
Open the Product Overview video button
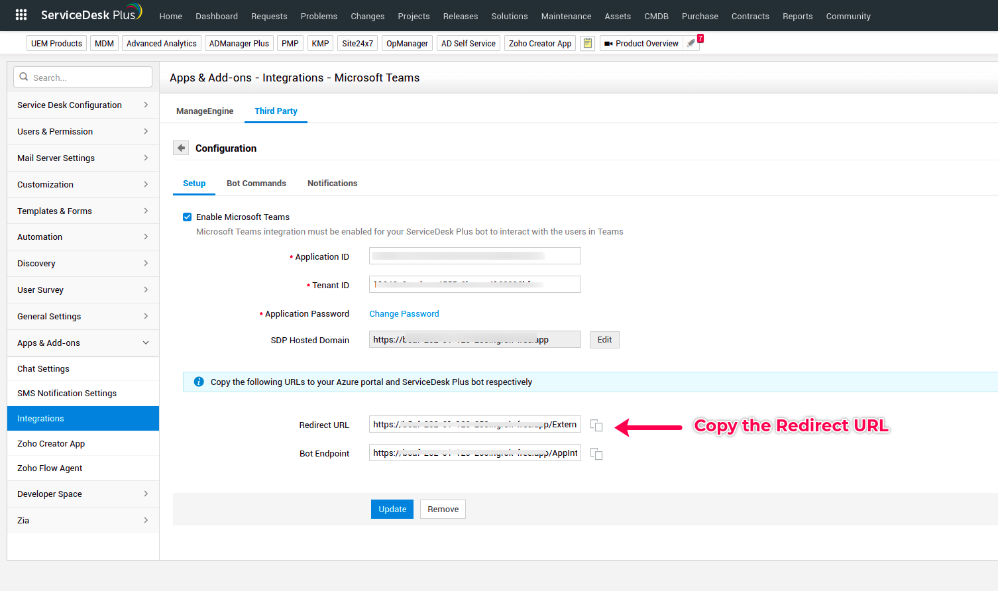pos(641,44)
